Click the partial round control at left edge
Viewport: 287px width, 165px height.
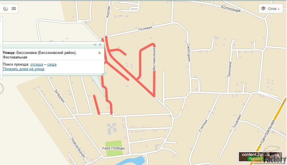pyautogui.click(x=2, y=89)
